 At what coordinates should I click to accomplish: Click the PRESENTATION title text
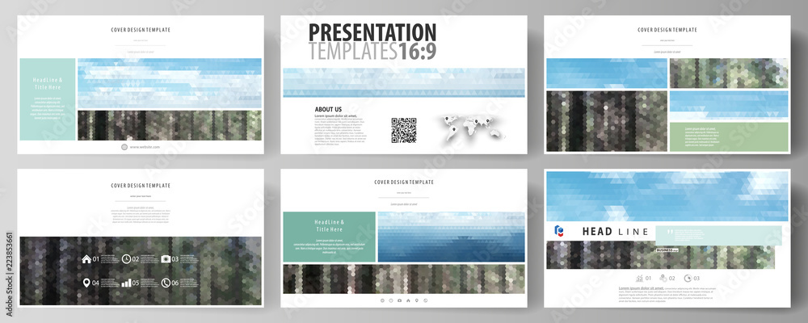point(372,32)
